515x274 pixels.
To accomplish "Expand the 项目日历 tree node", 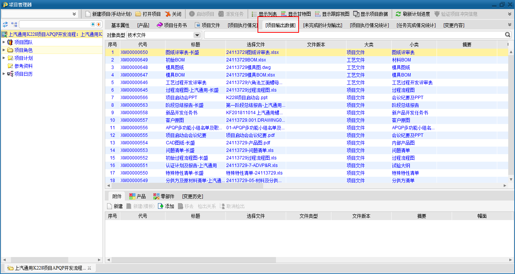I will 4,74.
